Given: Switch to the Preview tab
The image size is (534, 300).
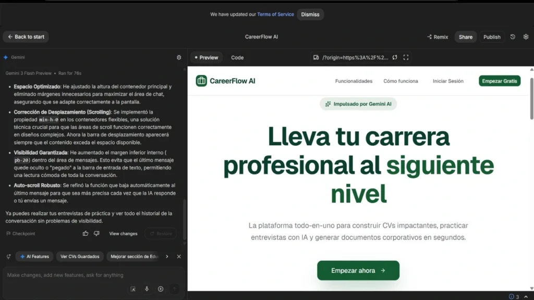Looking at the screenshot, I should (x=207, y=57).
